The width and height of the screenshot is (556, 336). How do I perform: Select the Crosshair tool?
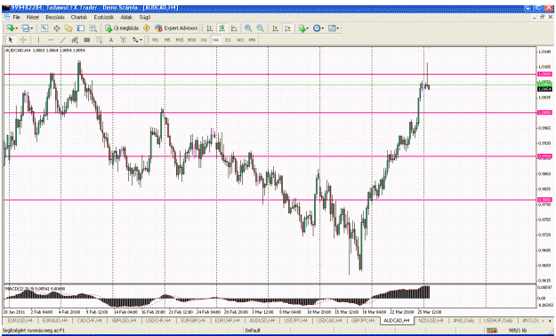pos(23,40)
